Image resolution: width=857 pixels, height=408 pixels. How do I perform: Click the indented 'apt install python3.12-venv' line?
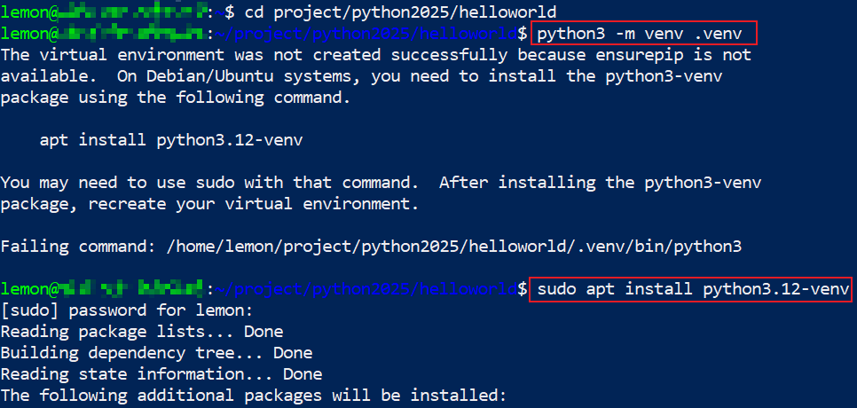click(171, 140)
